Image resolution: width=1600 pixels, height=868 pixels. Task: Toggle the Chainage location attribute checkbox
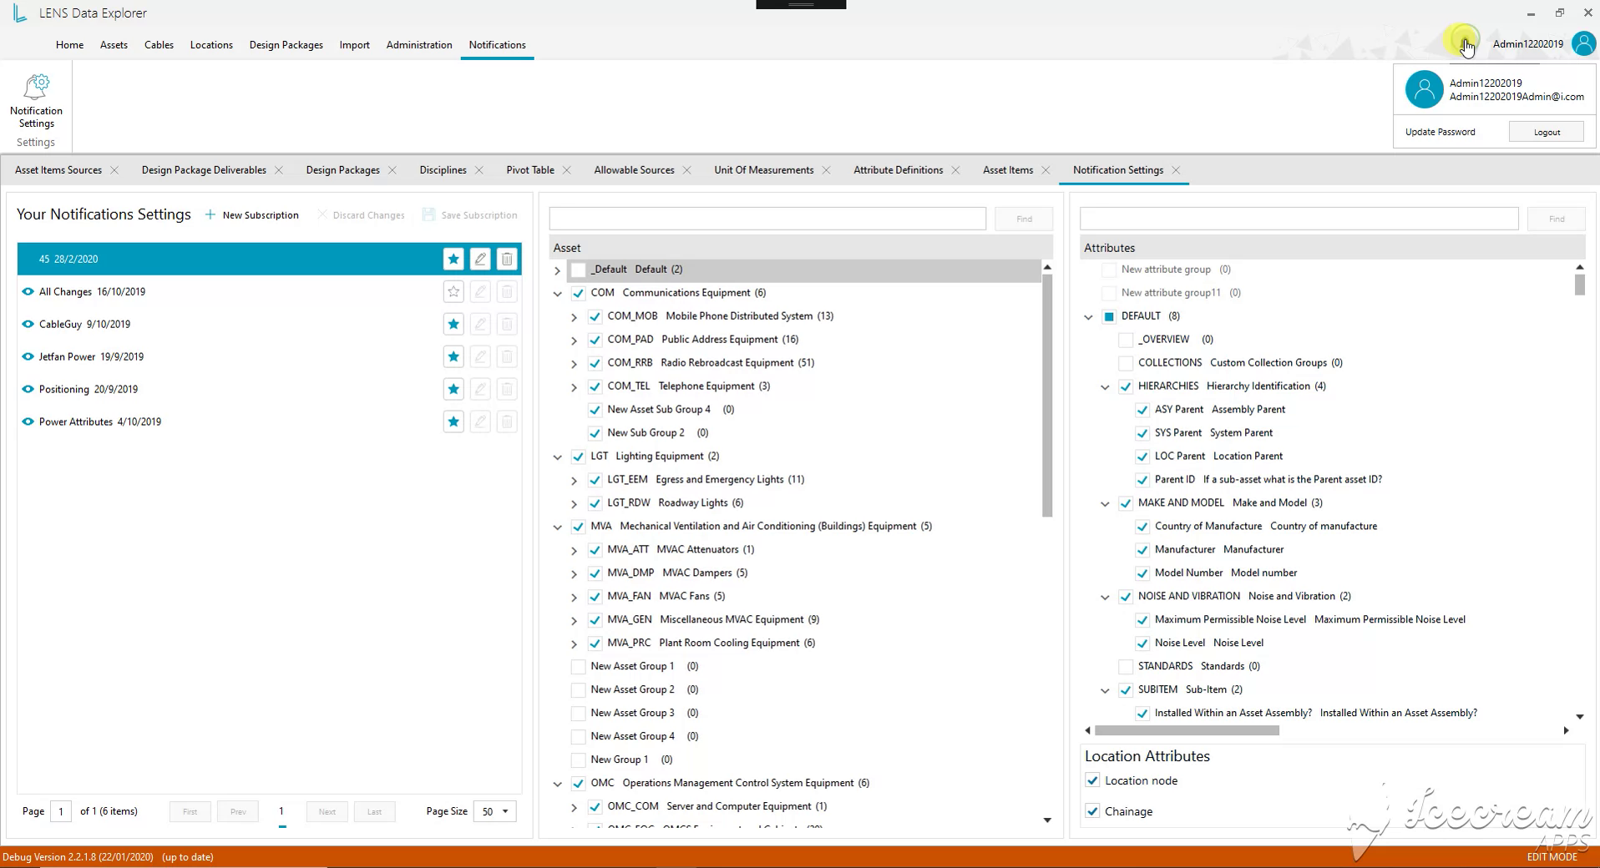(x=1092, y=811)
